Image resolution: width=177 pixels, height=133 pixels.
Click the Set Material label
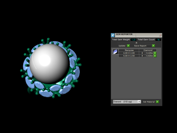point(149,102)
